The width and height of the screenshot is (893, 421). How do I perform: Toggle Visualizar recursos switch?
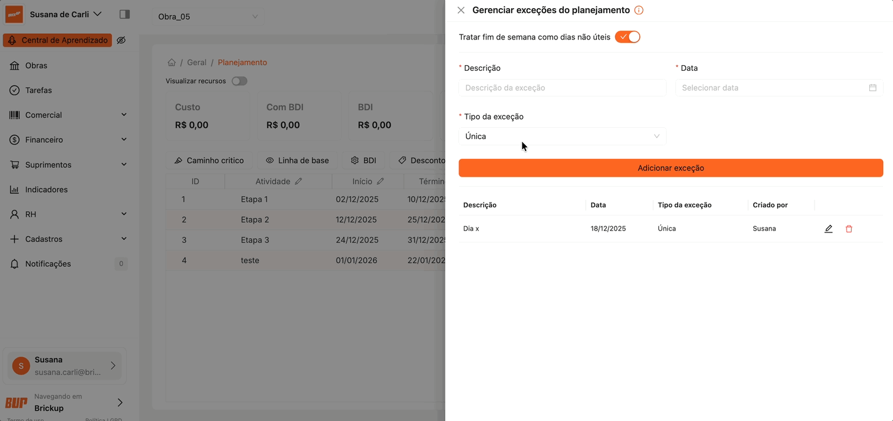tap(240, 81)
